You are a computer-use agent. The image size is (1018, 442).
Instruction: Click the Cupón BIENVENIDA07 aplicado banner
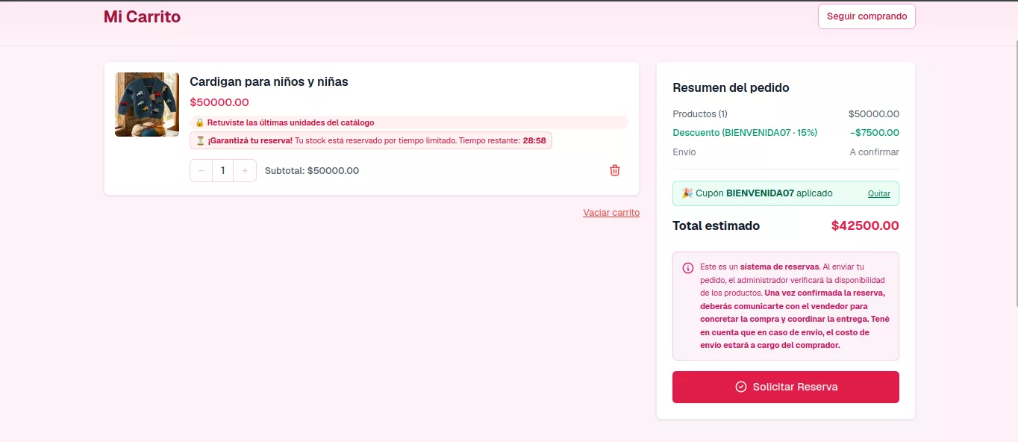(786, 193)
